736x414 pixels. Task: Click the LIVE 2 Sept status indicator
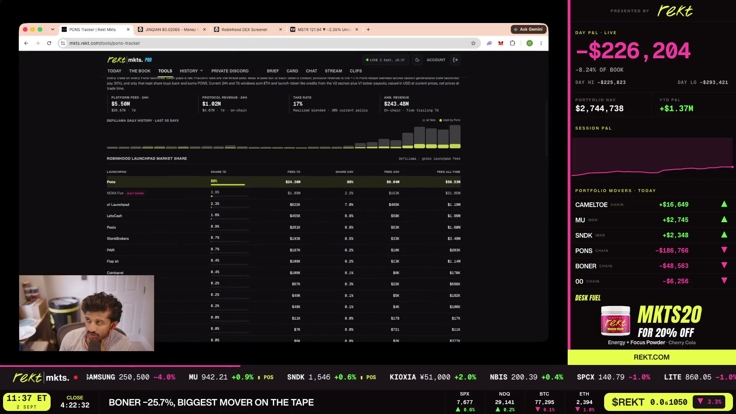click(x=385, y=60)
